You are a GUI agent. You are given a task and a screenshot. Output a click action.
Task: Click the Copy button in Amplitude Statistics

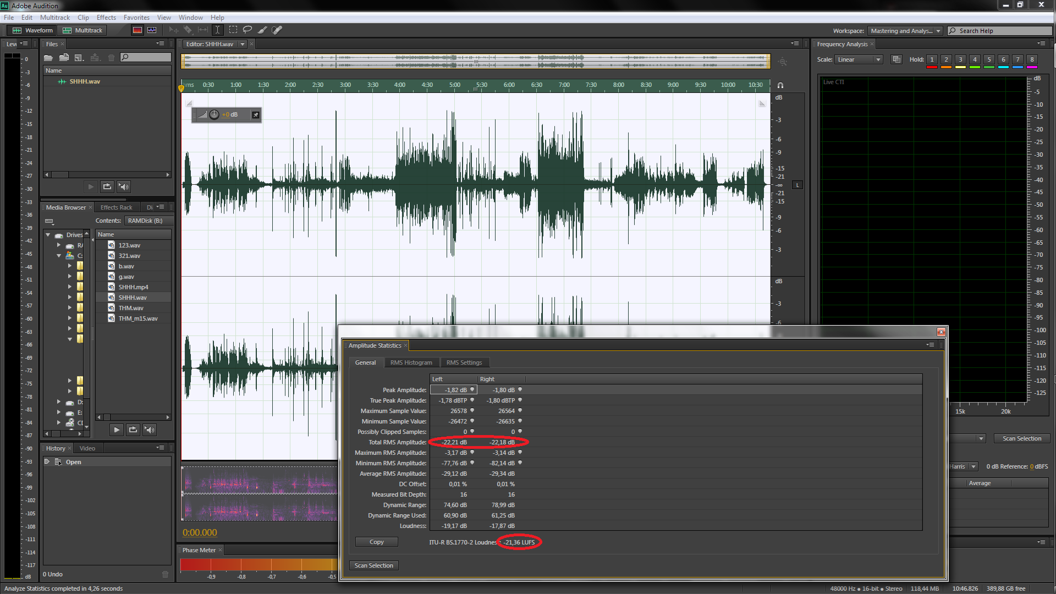[x=377, y=542]
